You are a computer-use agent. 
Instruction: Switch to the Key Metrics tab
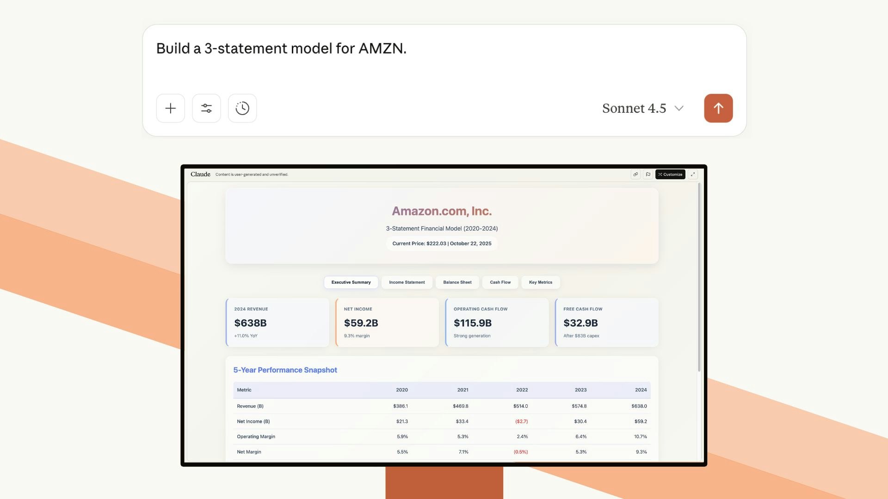(540, 282)
